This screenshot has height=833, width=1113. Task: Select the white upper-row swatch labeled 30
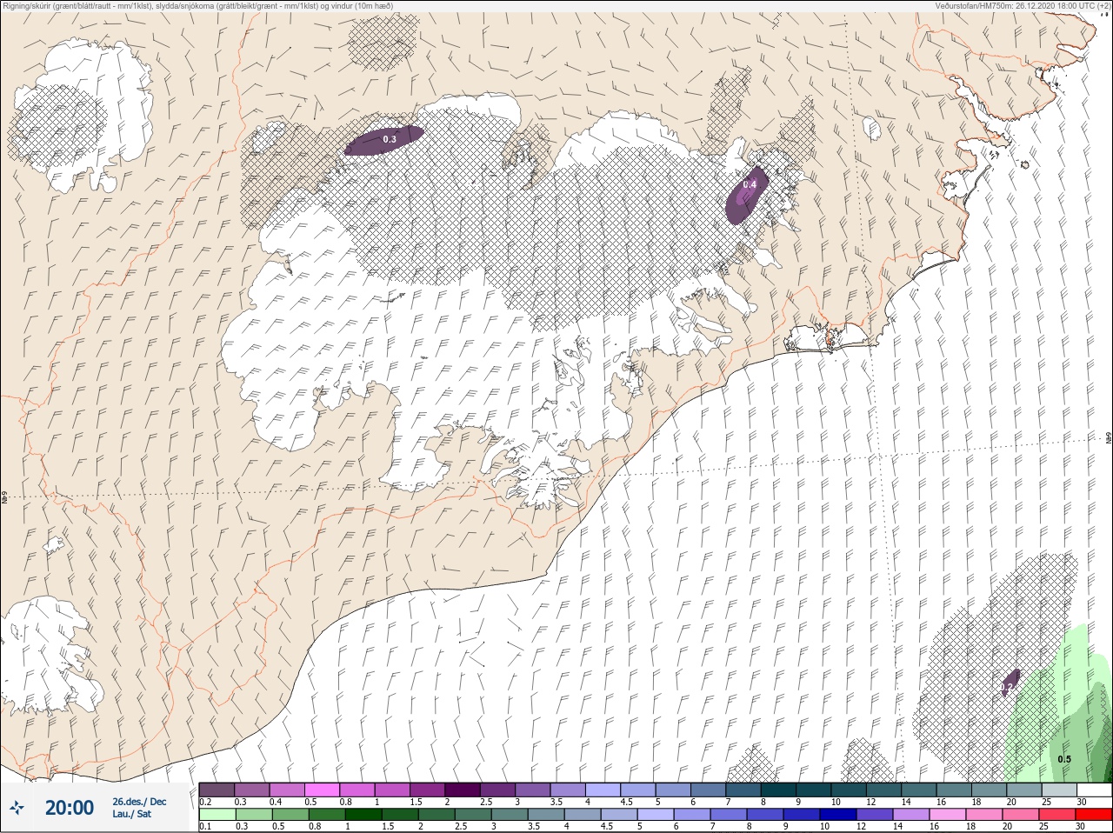pos(1094,790)
